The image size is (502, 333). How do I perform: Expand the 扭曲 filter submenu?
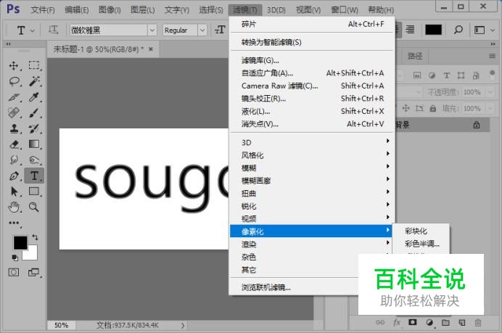tap(312, 194)
